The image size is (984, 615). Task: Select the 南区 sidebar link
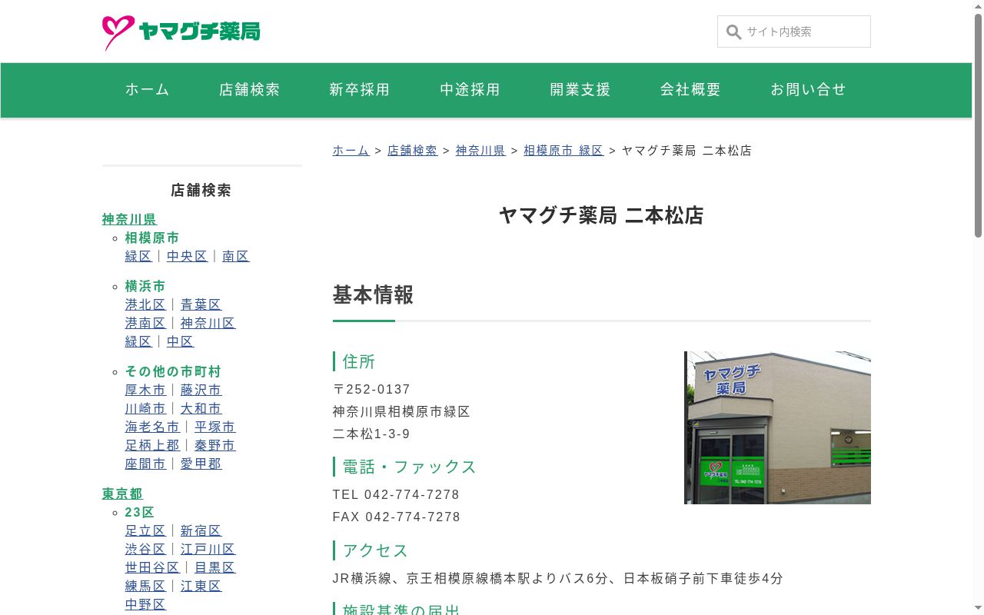[x=236, y=257]
